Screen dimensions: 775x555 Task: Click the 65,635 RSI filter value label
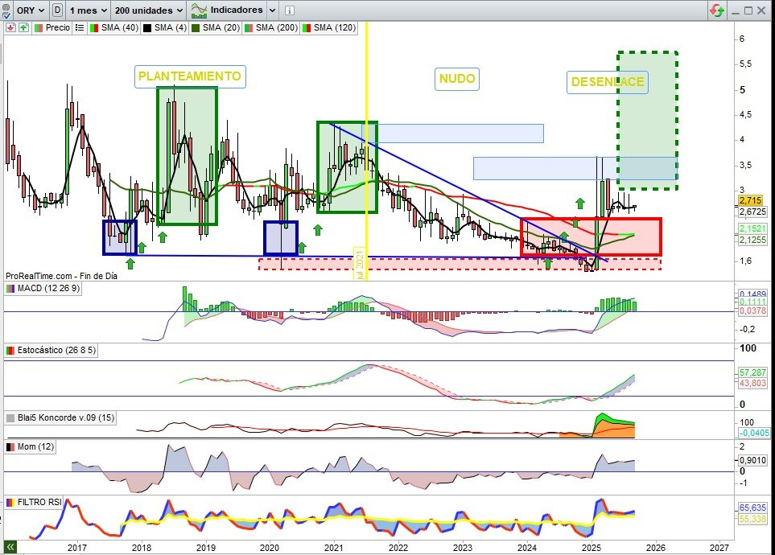coord(752,508)
